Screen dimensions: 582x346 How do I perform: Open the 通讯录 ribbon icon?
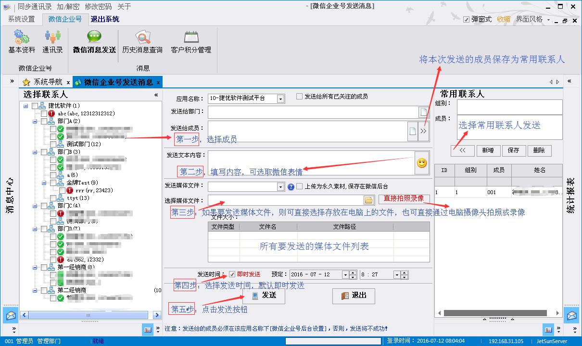coord(52,41)
